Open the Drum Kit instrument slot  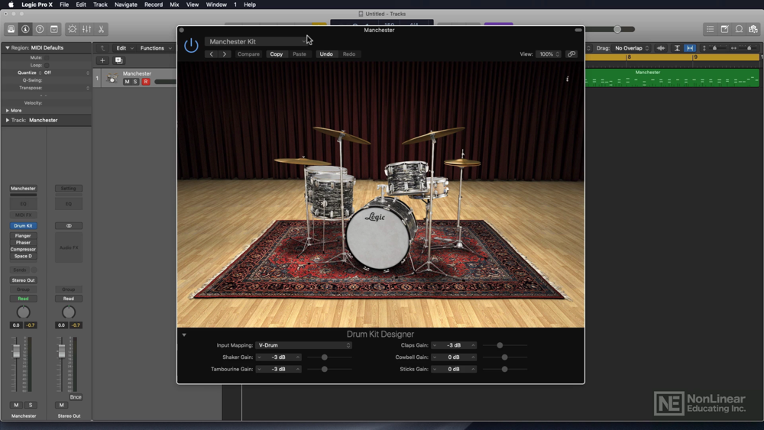pos(23,226)
